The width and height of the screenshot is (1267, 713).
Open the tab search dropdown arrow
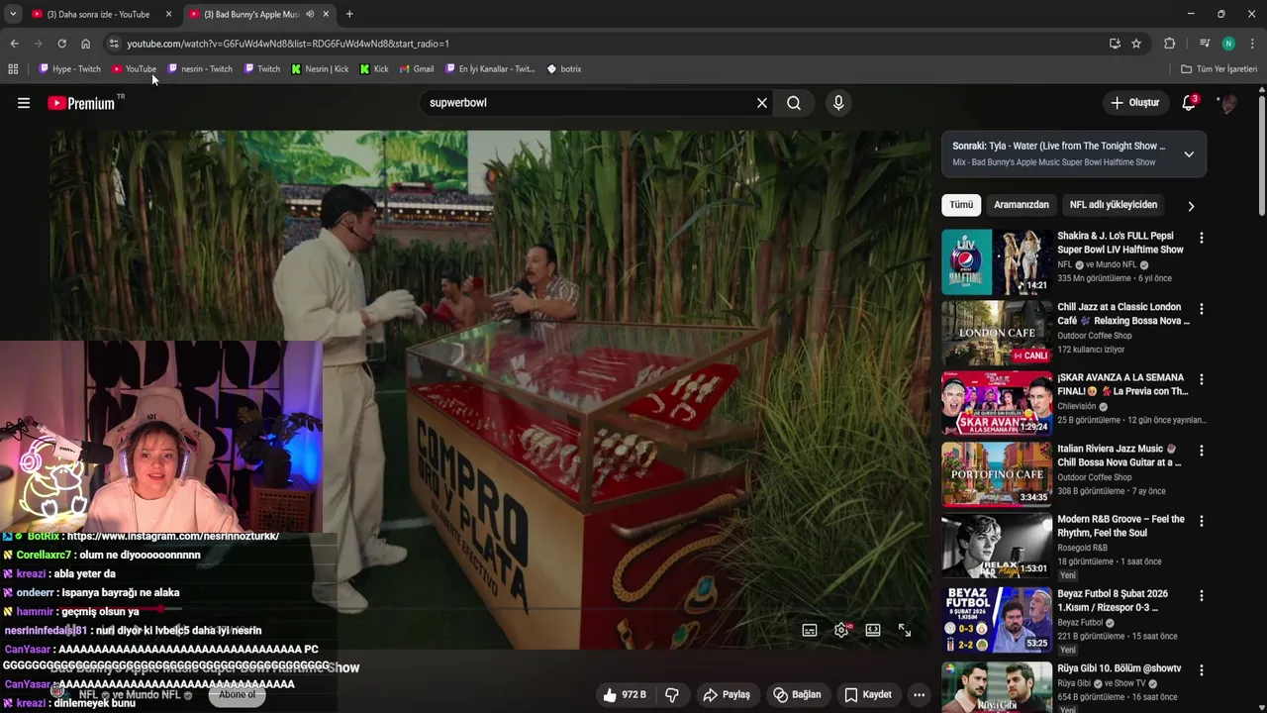pos(12,14)
